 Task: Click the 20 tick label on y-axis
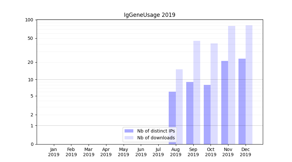point(30,62)
